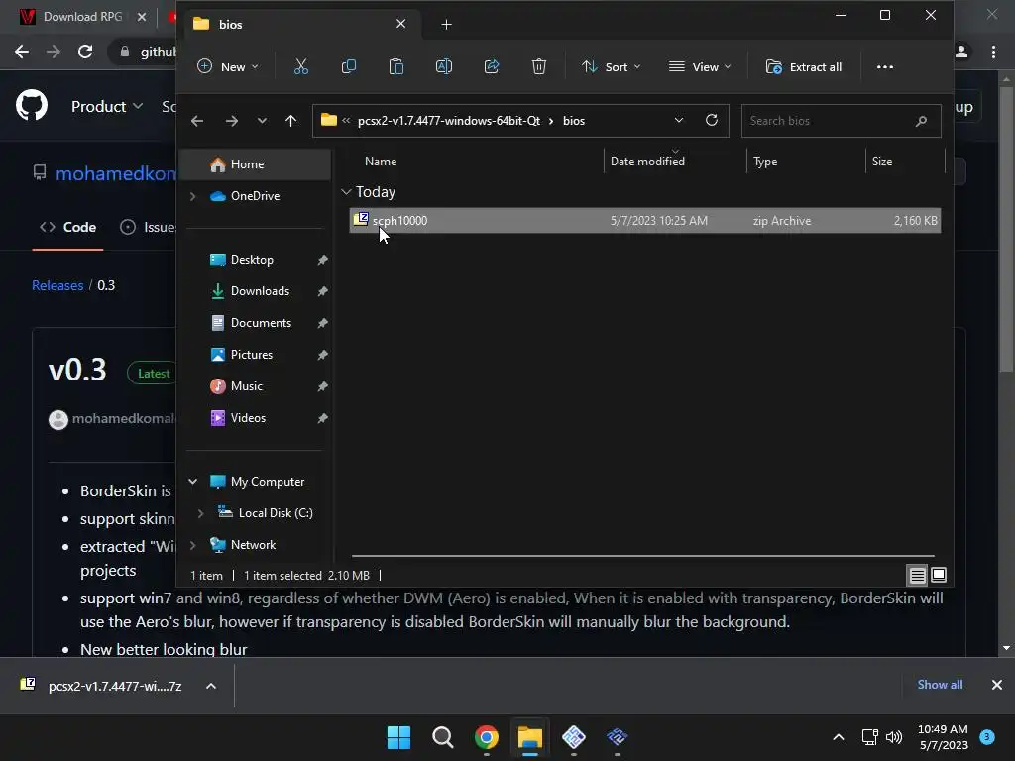Click Show all downloads link

coord(940,685)
